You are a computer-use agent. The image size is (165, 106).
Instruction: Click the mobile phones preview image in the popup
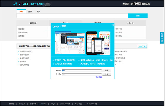98,43
